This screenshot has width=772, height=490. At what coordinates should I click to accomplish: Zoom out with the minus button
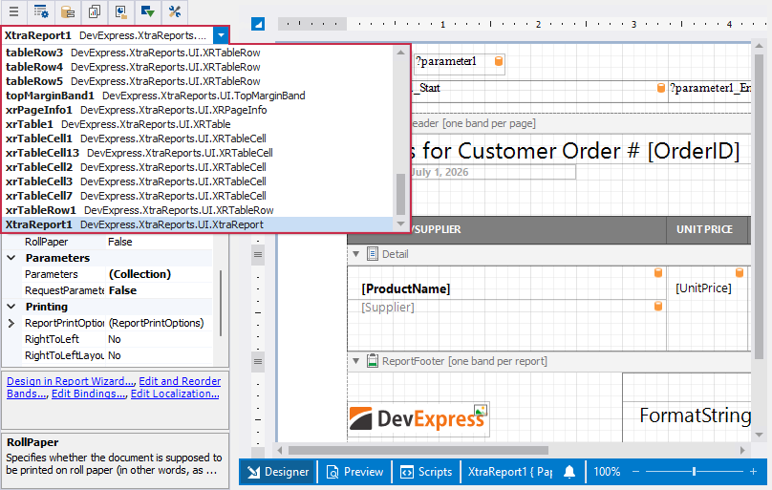tap(635, 472)
